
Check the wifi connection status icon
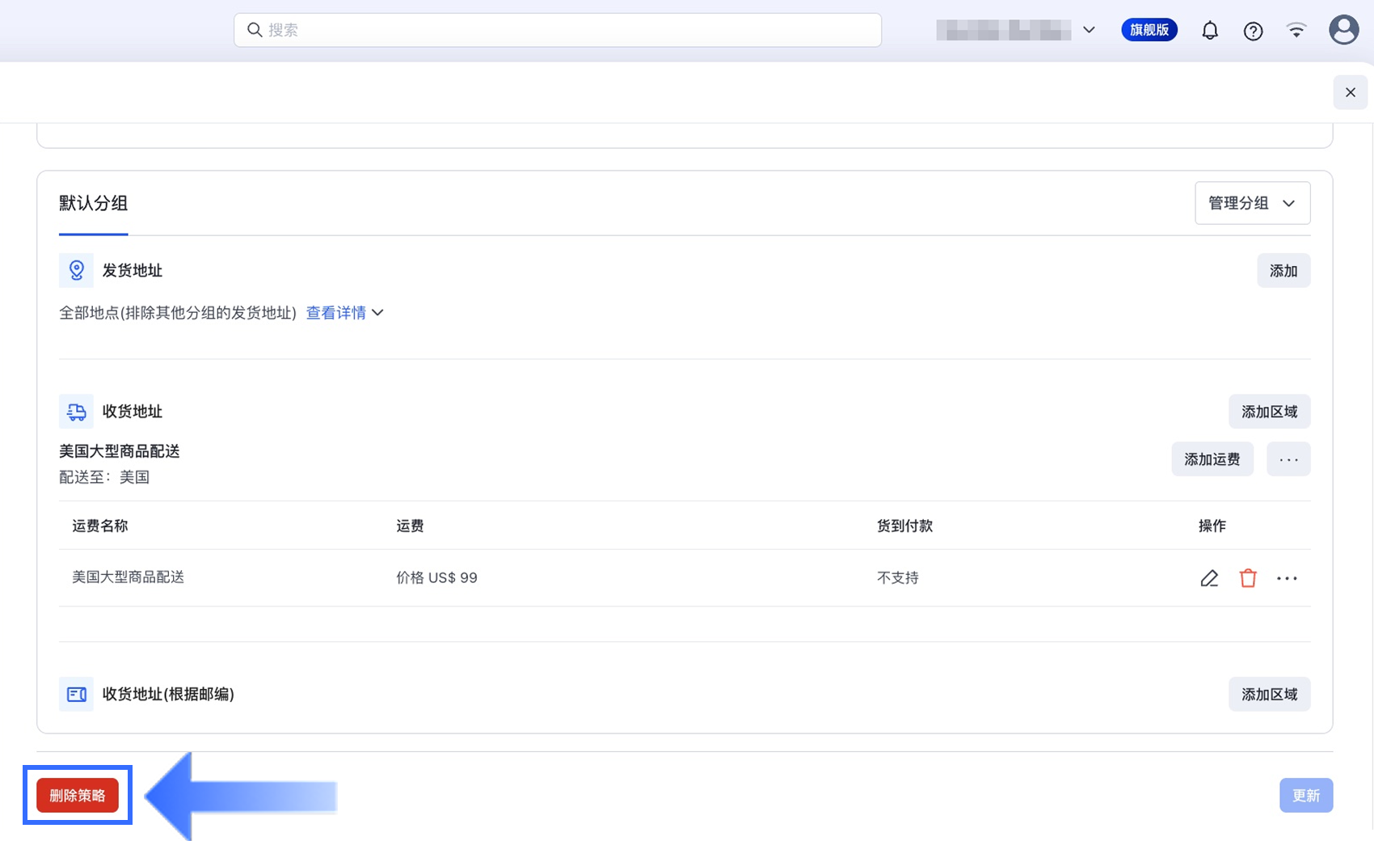click(1296, 31)
